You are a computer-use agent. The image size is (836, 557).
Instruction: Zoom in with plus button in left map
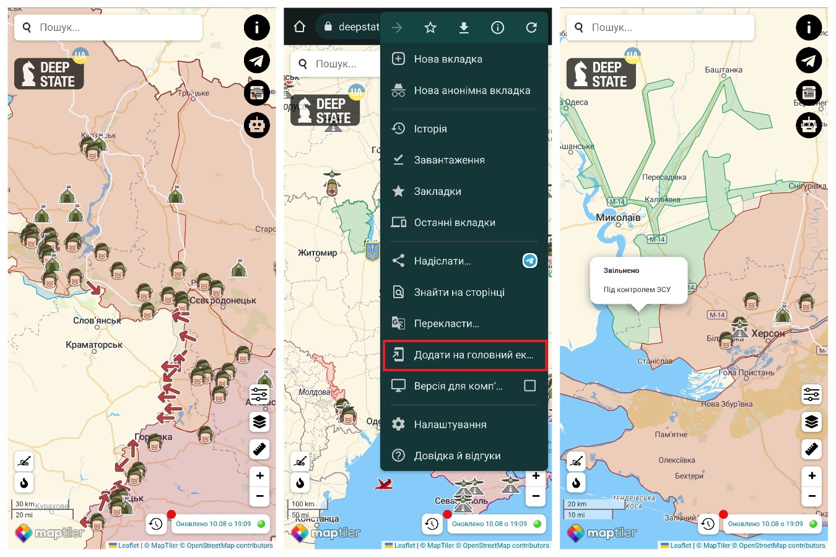click(259, 475)
